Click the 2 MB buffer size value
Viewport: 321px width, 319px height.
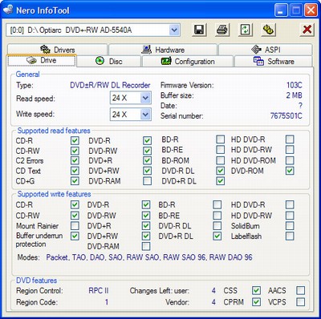pos(295,95)
